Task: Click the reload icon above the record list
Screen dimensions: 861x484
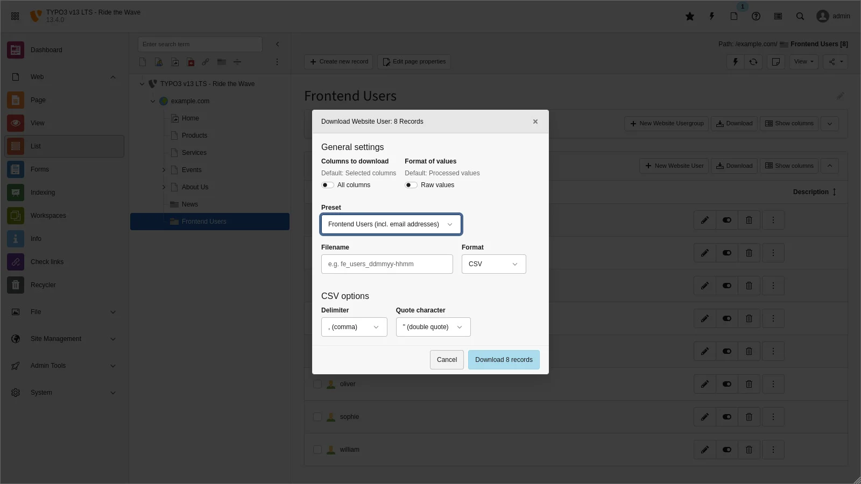Action: pos(753,62)
